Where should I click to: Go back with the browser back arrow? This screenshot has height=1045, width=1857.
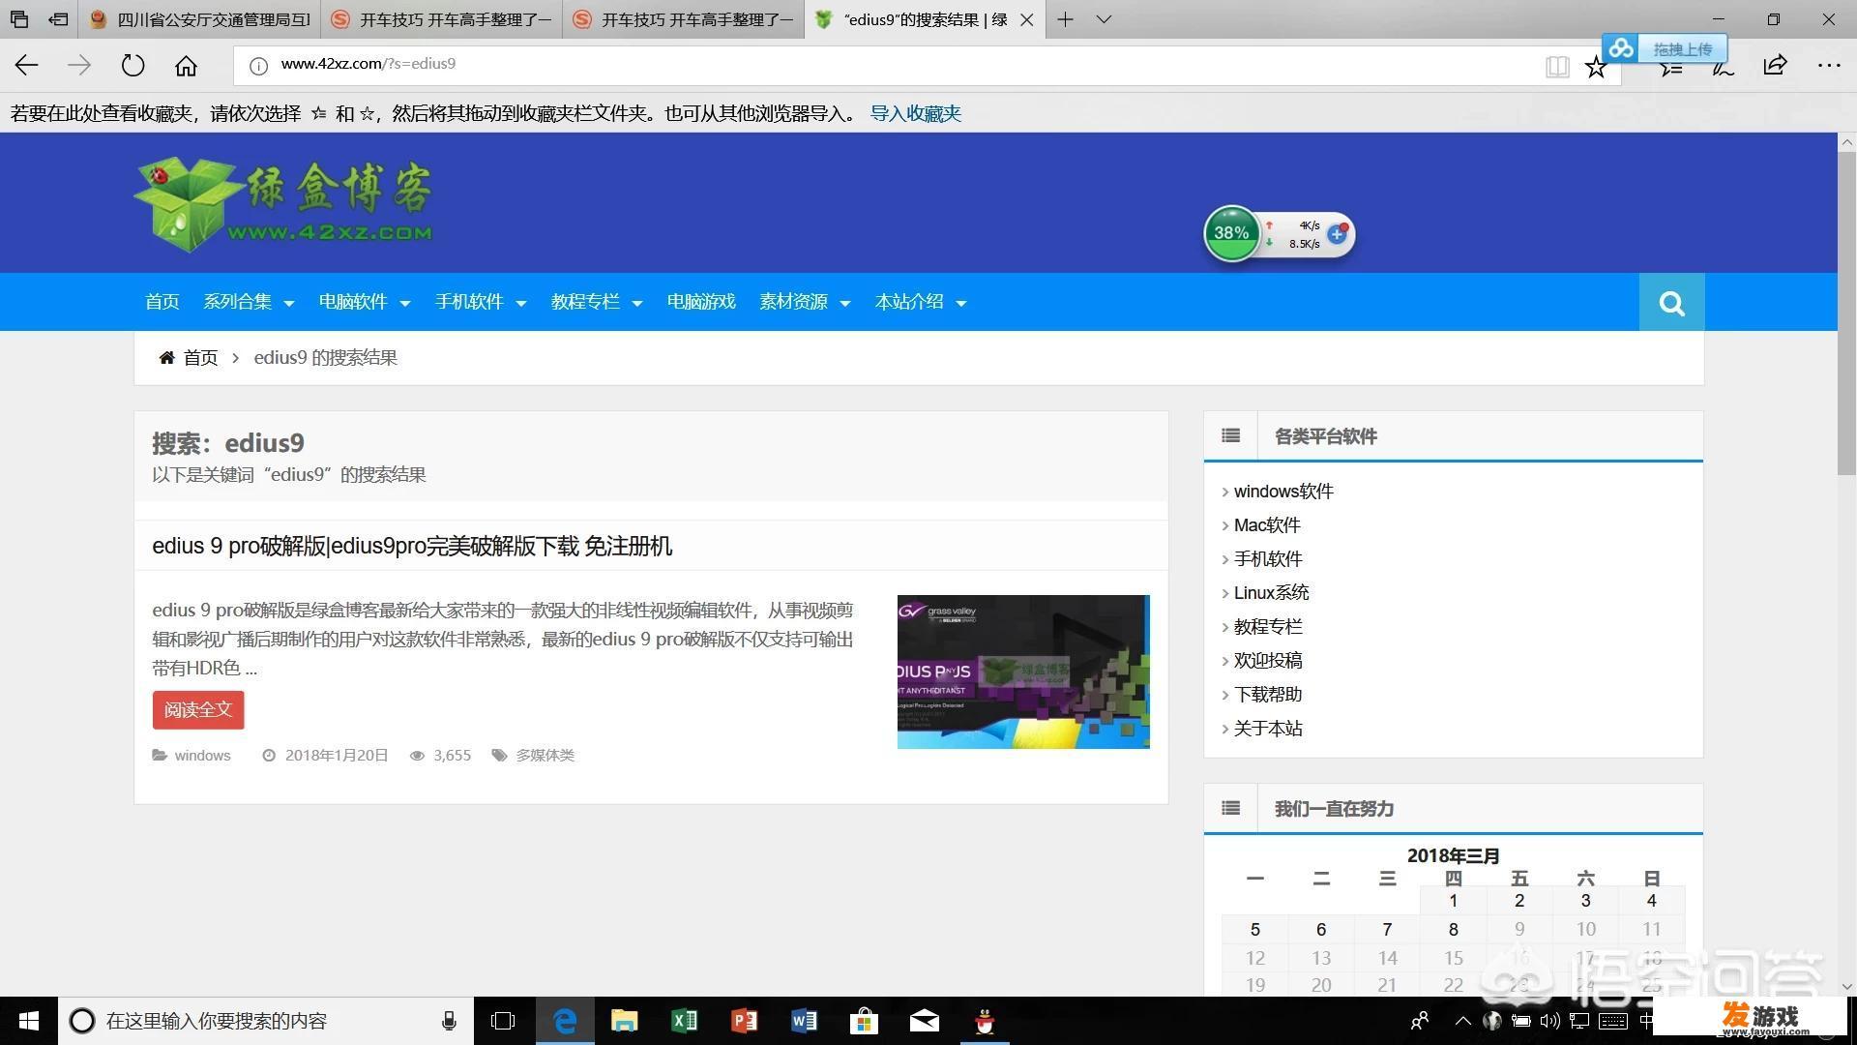point(26,65)
